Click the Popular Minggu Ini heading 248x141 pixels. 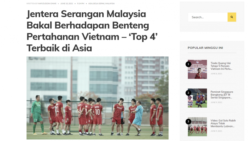click(205, 48)
